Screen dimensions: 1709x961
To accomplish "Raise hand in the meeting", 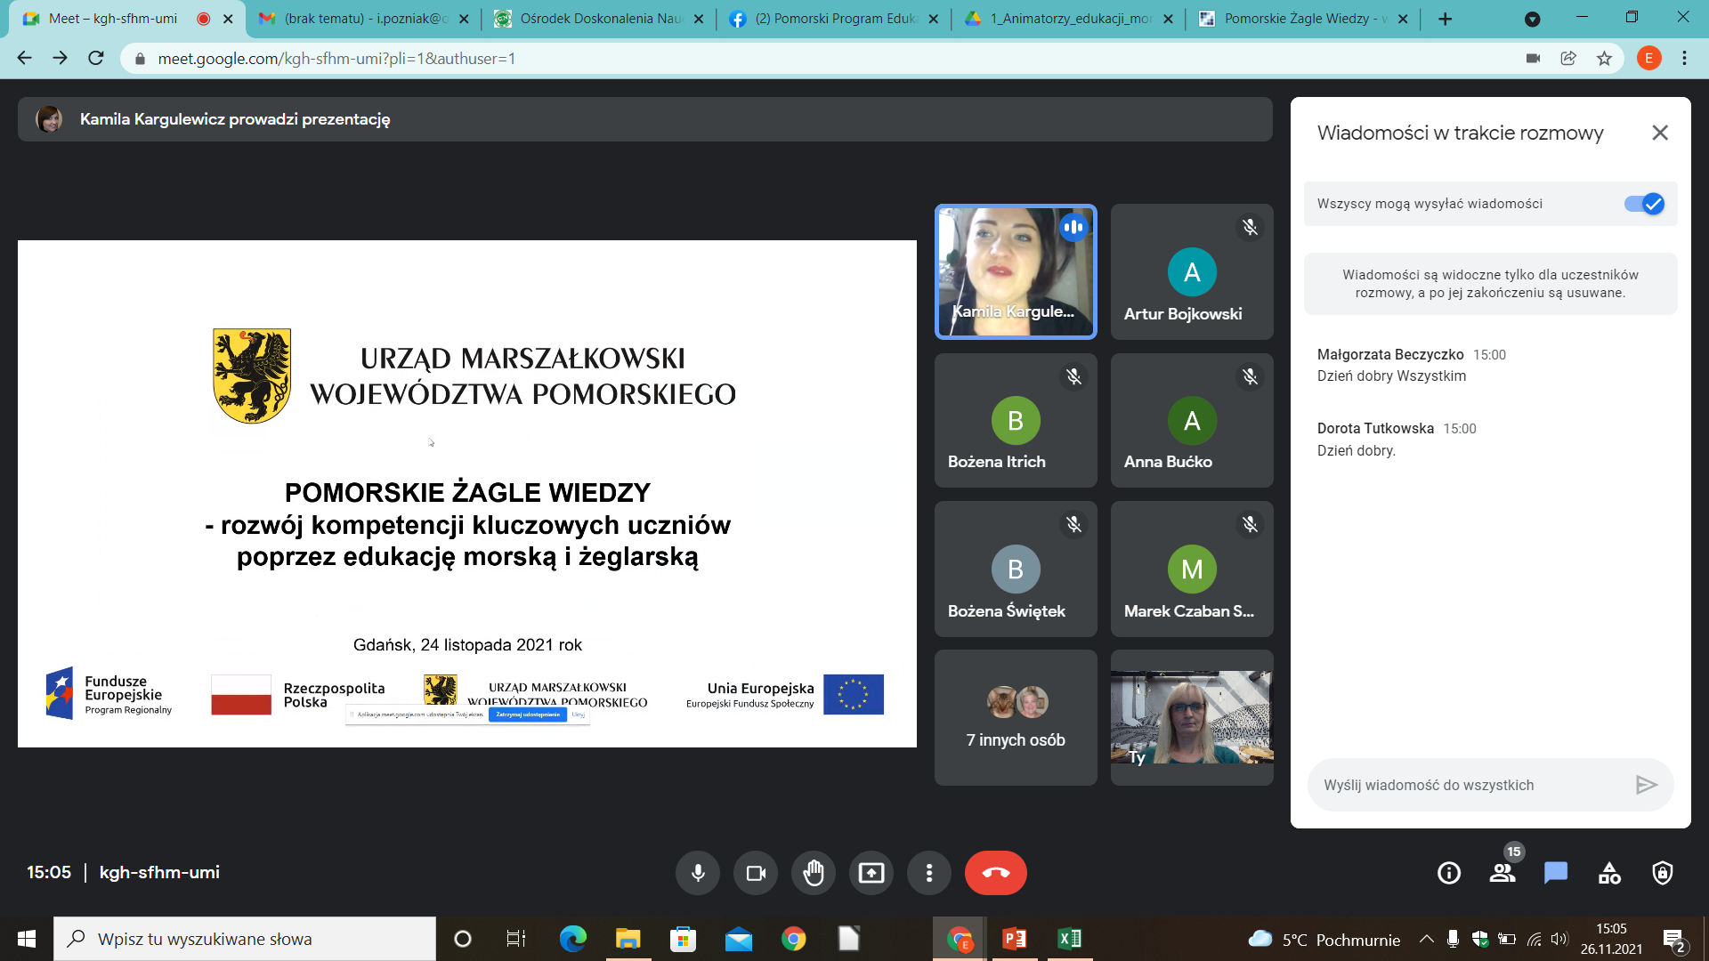I will point(814,873).
